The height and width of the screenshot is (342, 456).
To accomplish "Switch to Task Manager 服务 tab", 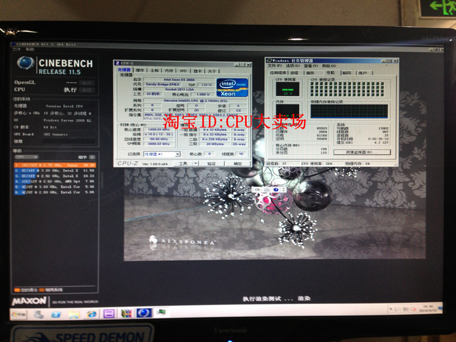I will [x=310, y=72].
